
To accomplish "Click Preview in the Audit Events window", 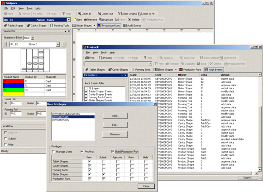I will tap(105, 58).
